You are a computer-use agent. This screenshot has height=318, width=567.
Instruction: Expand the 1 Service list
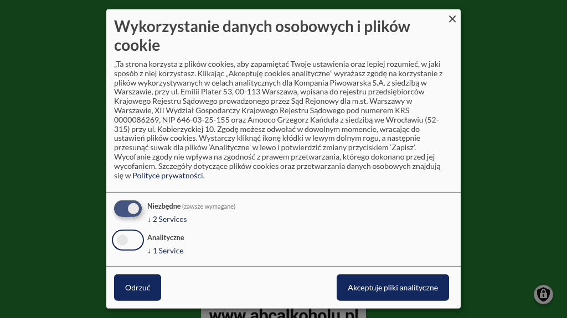tap(165, 251)
